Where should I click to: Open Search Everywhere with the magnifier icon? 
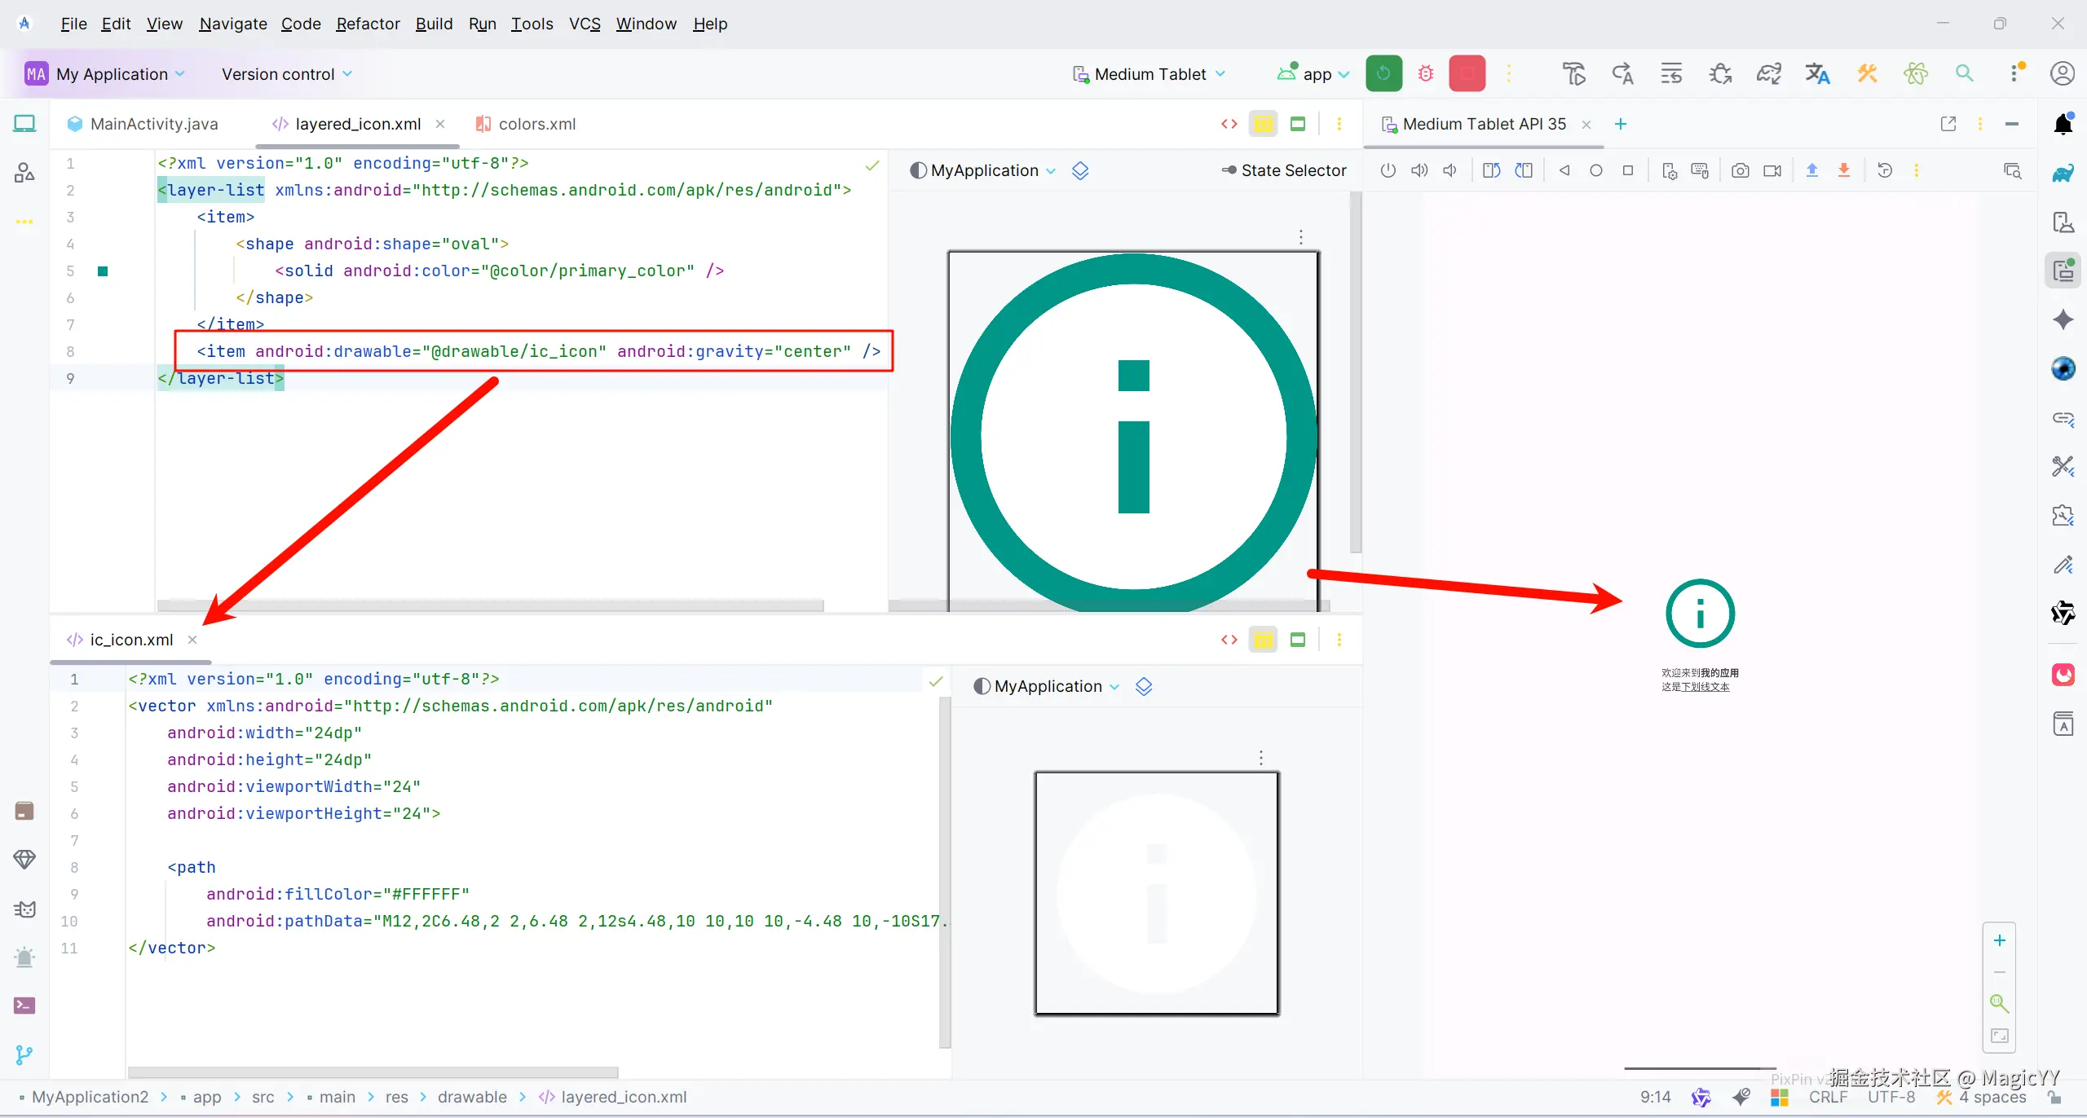point(1965,73)
